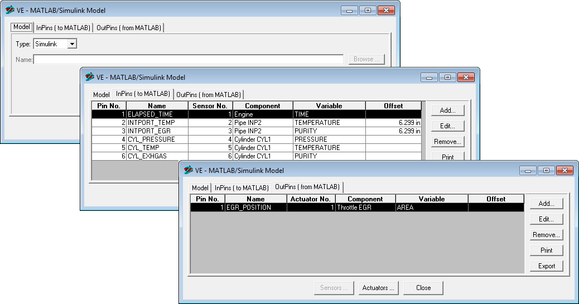Click the 6.299 in offset for INTPORT_EGR row

coord(394,131)
